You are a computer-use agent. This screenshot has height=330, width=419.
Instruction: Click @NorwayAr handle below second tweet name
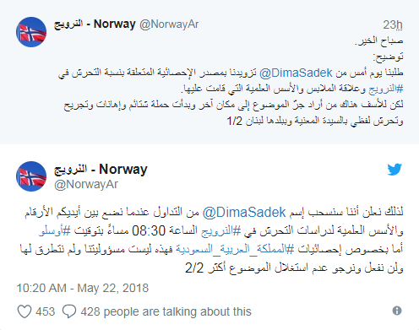tap(86, 184)
